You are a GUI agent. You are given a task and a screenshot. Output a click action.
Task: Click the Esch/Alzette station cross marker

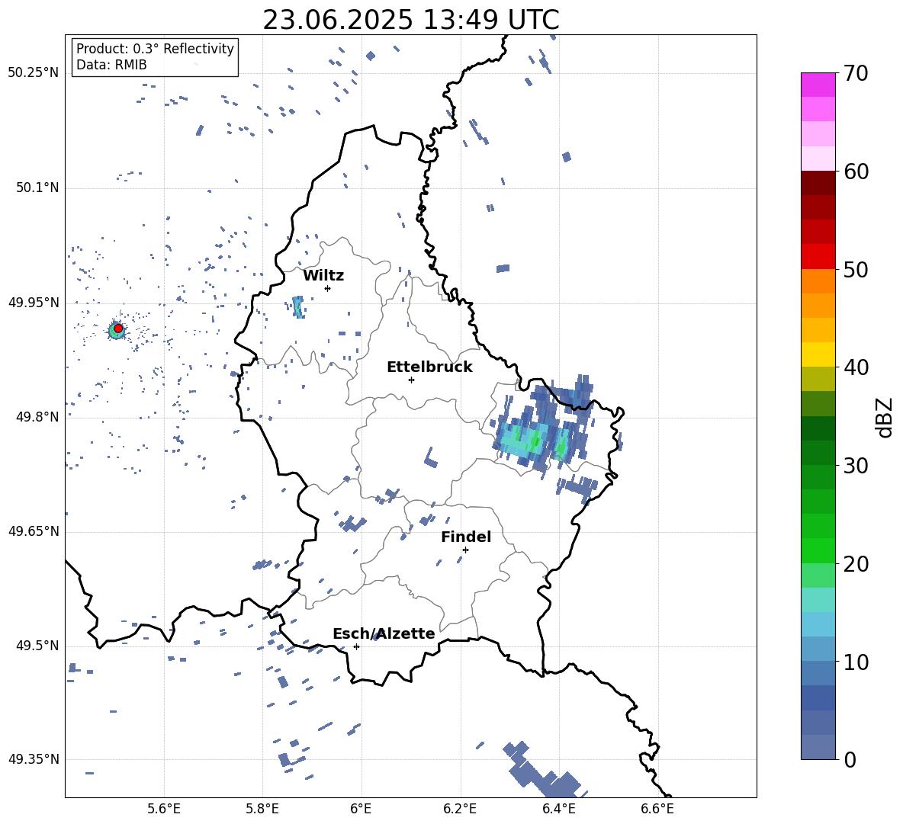(x=356, y=646)
